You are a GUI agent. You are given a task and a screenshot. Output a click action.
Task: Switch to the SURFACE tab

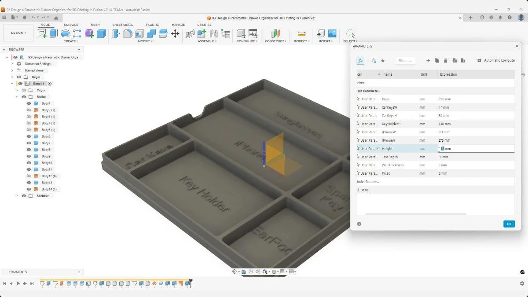(x=71, y=25)
